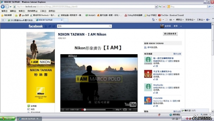Screen dimensions: 214x121
Task: Go forward with the browser Forward arrow
Action: pyautogui.click(x=7, y=7)
